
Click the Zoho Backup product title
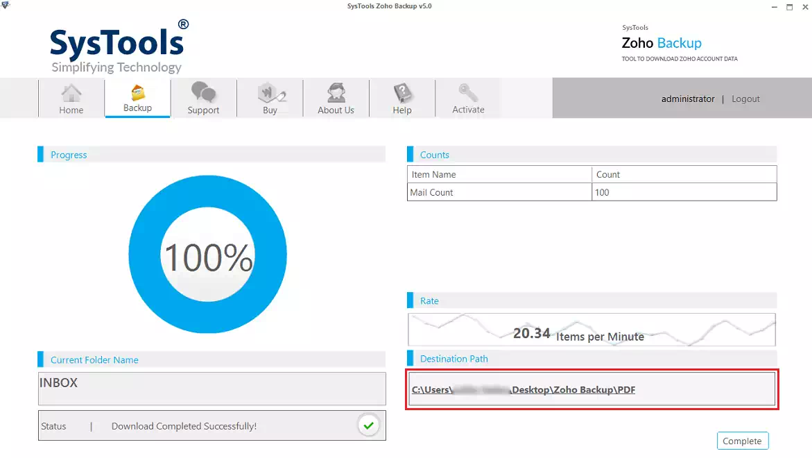[x=662, y=43]
